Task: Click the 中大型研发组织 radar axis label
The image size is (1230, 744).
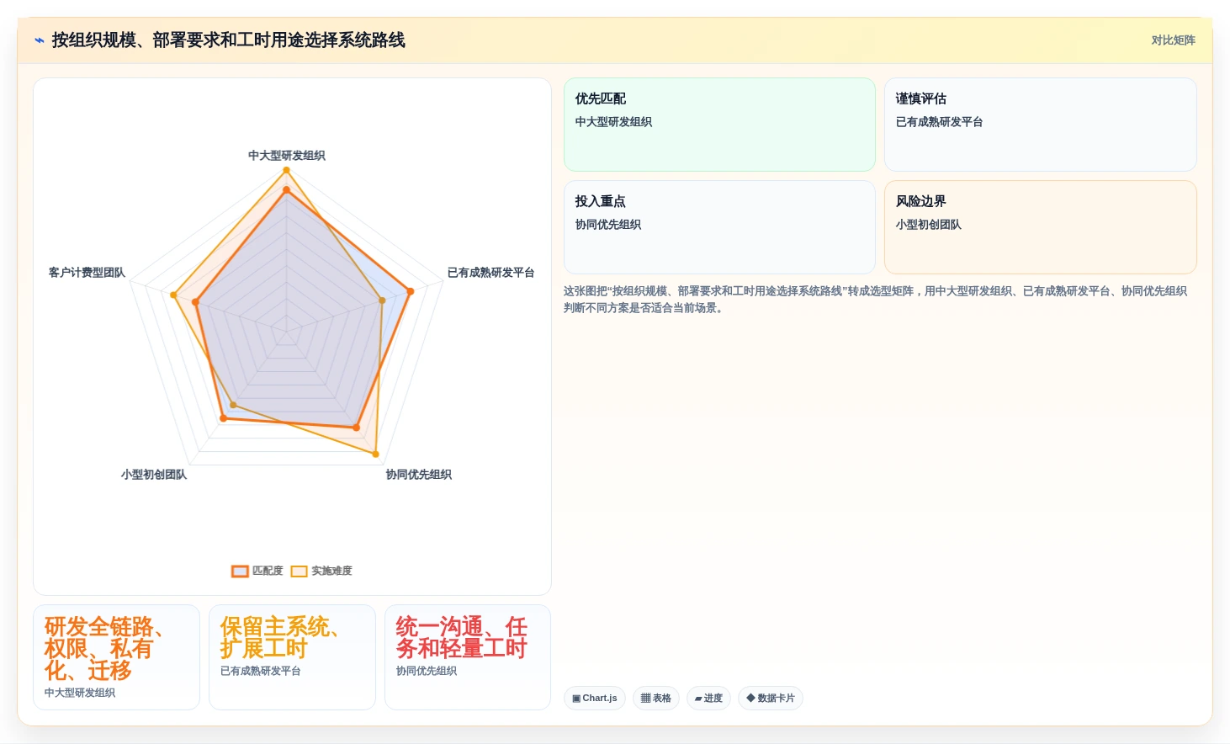Action: (x=286, y=156)
